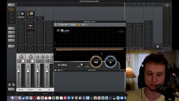This screenshot has height=101, width=179.
Task: Open Music app from the Dock
Action: (x=65, y=98)
